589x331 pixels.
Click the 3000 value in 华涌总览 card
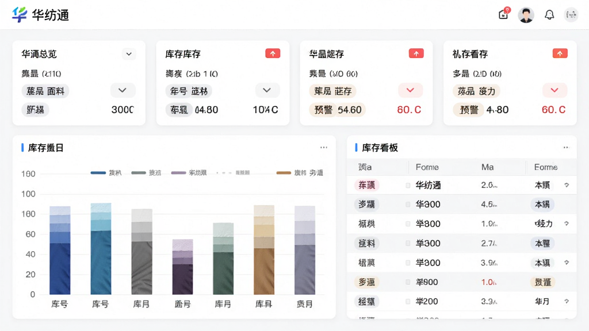click(123, 110)
